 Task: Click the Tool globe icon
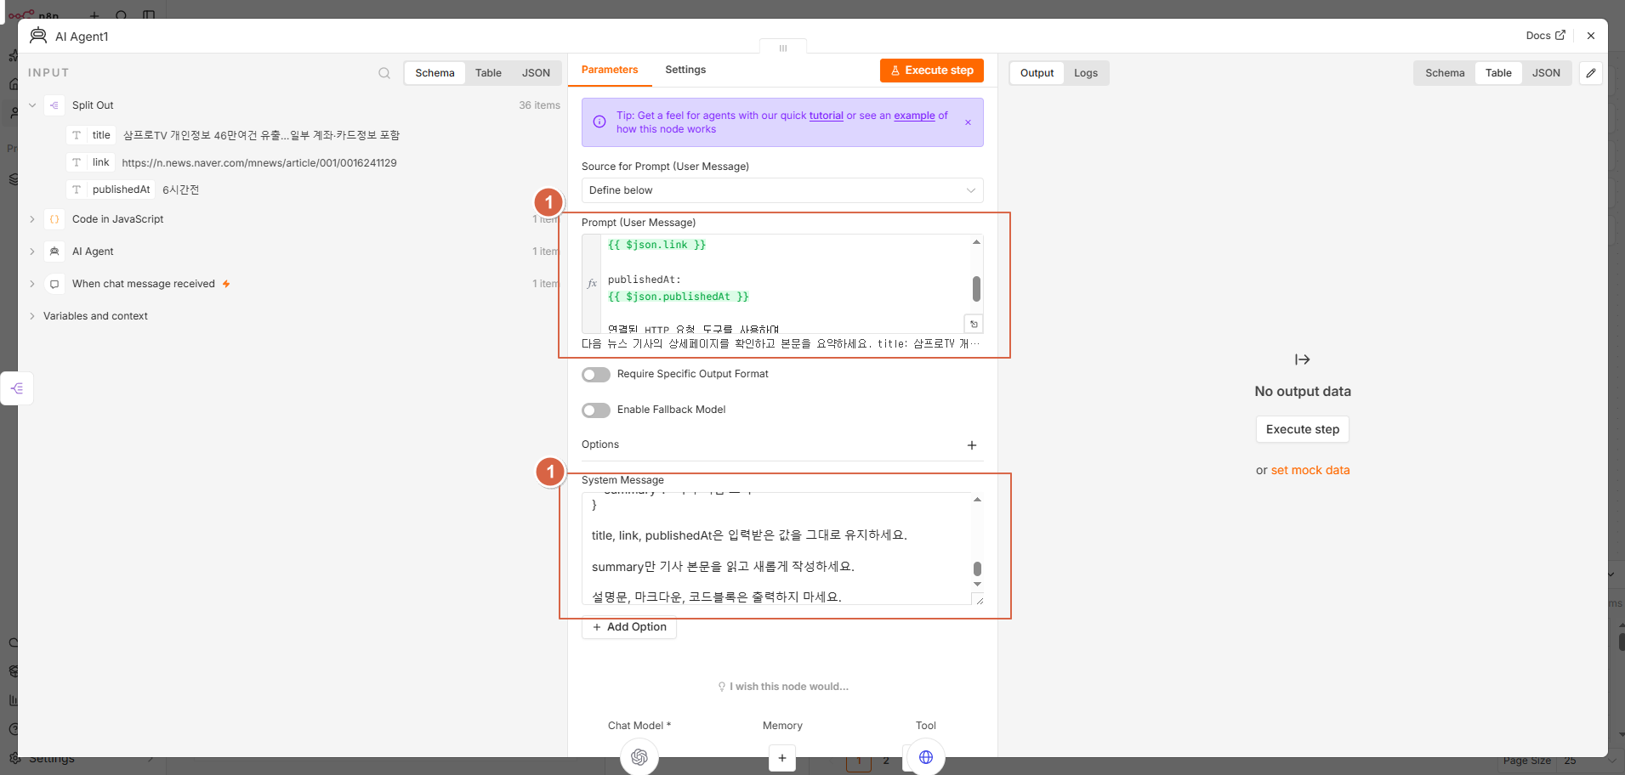tap(926, 756)
